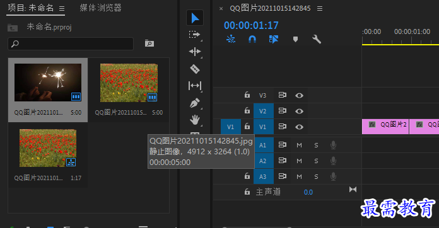Viewport: 439px width, 228px height.
Task: Mute audio track A1
Action: point(300,145)
